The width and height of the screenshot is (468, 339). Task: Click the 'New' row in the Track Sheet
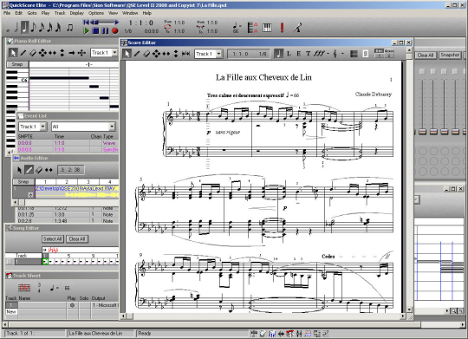(11, 312)
